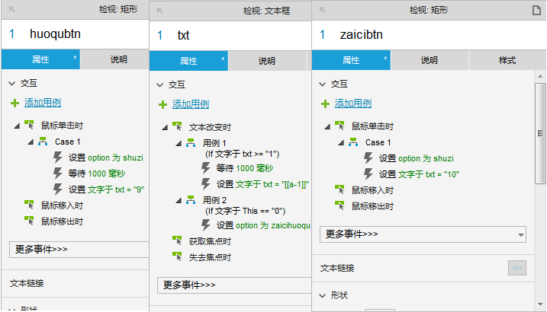Click the Case 1 icon under zaicibtn
The height and width of the screenshot is (312, 547).
[353, 142]
